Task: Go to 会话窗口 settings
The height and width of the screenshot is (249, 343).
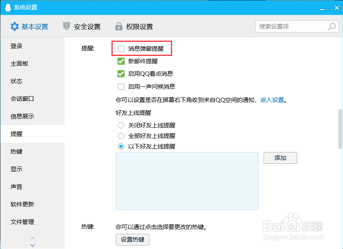Action: point(32,99)
